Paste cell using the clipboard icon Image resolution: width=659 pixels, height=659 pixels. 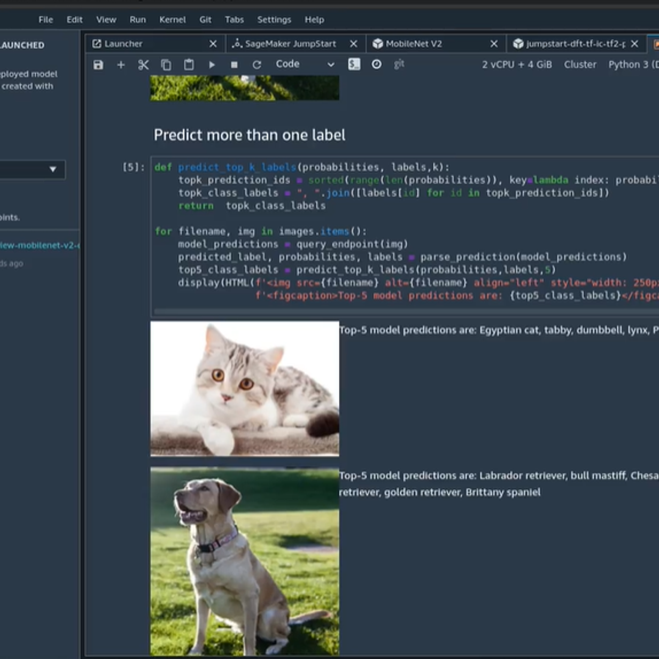189,65
